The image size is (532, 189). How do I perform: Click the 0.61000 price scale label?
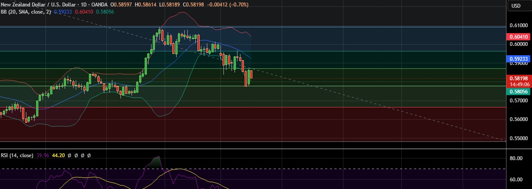[519, 25]
